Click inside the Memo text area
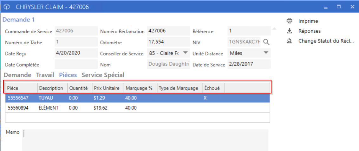The height and width of the screenshot is (151, 359). click(x=145, y=140)
